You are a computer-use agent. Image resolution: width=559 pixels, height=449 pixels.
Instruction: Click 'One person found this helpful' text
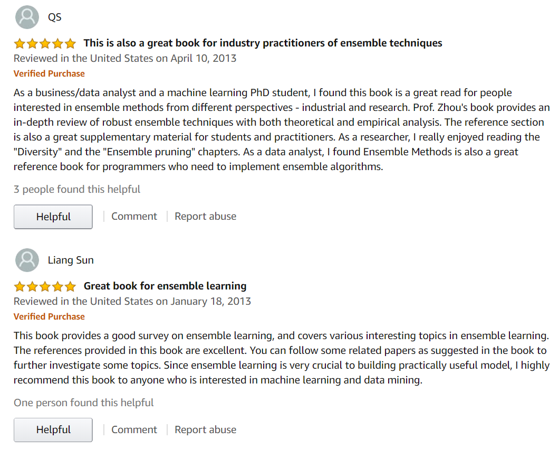(84, 403)
